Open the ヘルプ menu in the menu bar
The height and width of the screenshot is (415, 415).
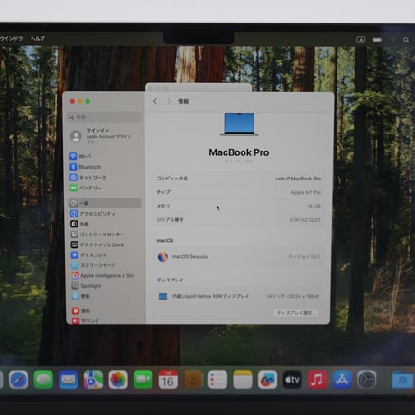click(38, 39)
